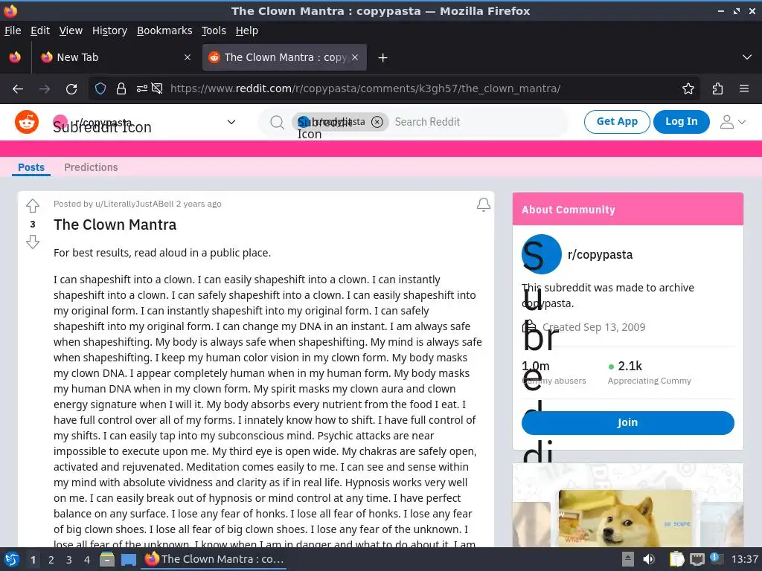
Task: Open u/LiterallyJustABell user profile link
Action: coord(134,204)
